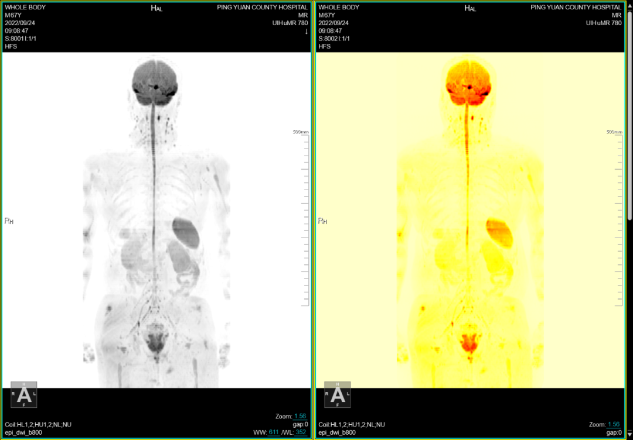Click patient info M67Y in the color-mapped panel

(x=326, y=15)
